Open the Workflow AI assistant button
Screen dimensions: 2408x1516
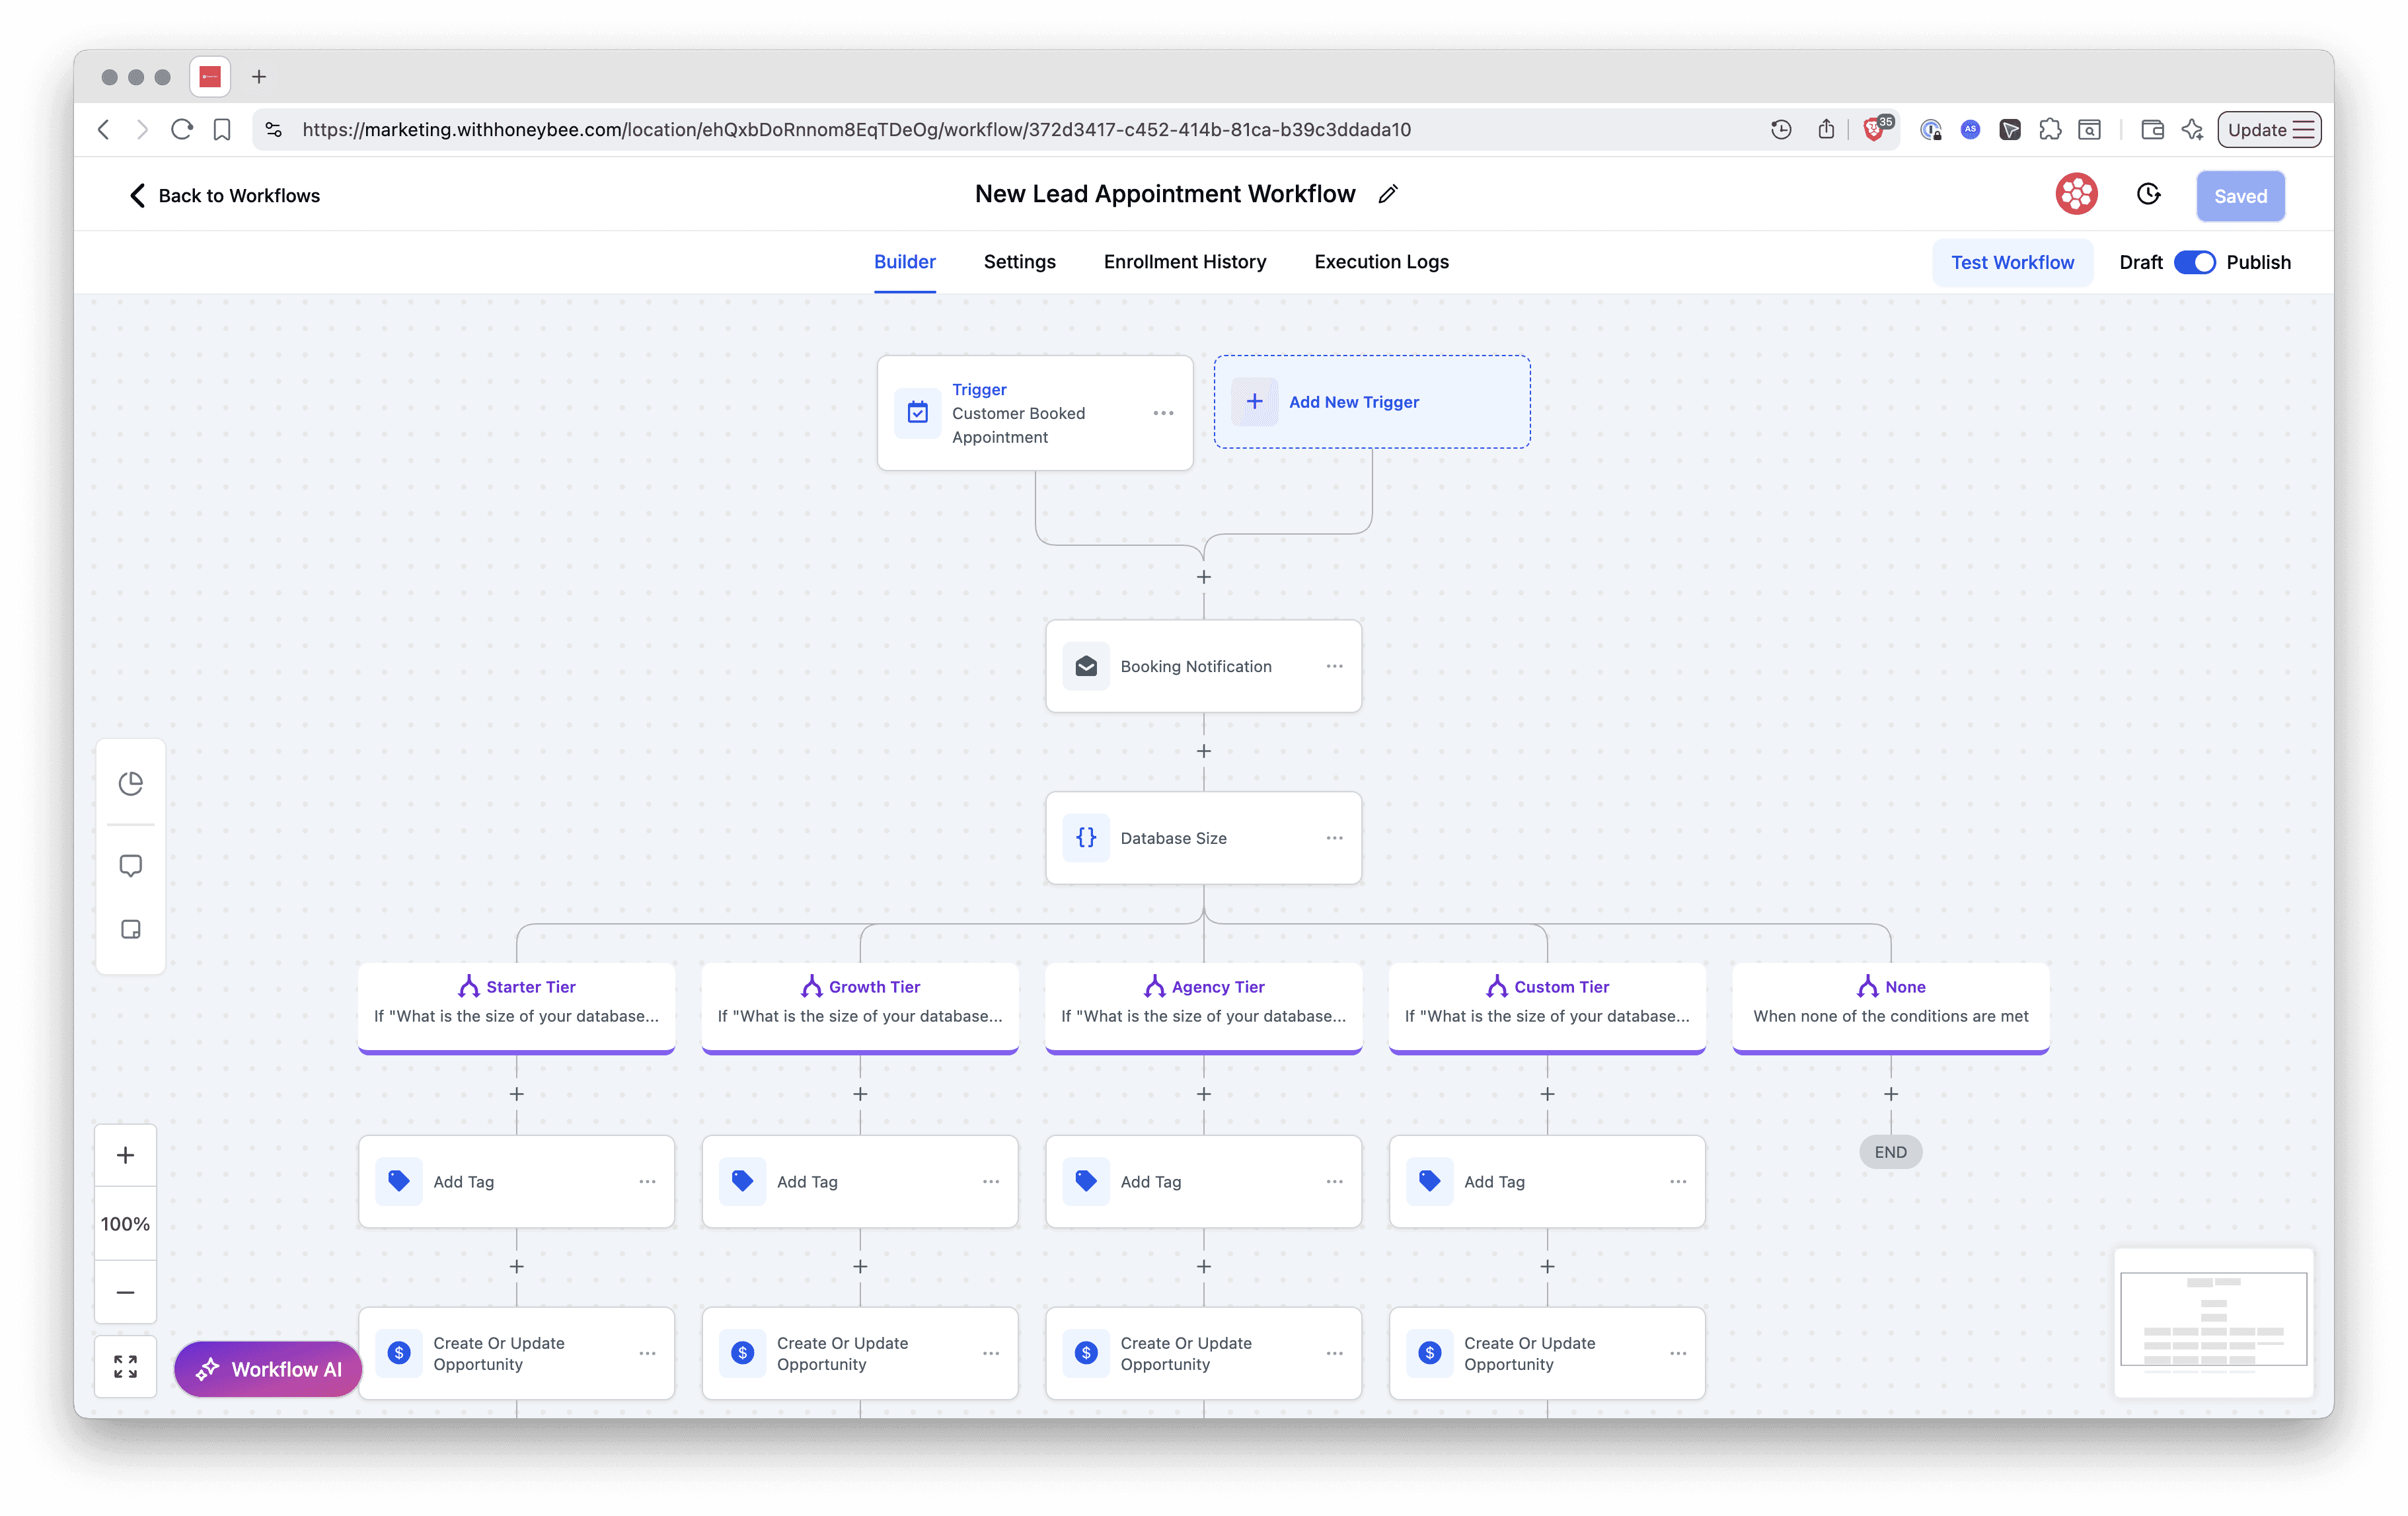268,1369
